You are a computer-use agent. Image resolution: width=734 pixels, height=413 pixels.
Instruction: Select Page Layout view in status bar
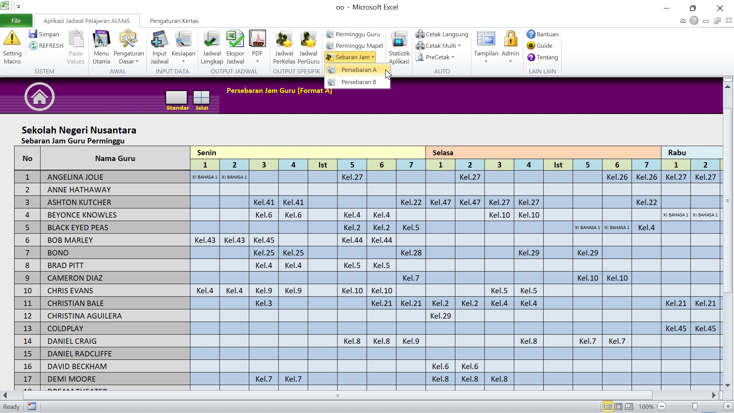tap(618, 406)
